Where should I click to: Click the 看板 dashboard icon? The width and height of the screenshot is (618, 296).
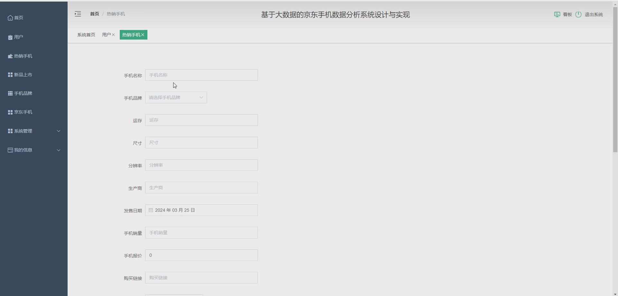(557, 14)
